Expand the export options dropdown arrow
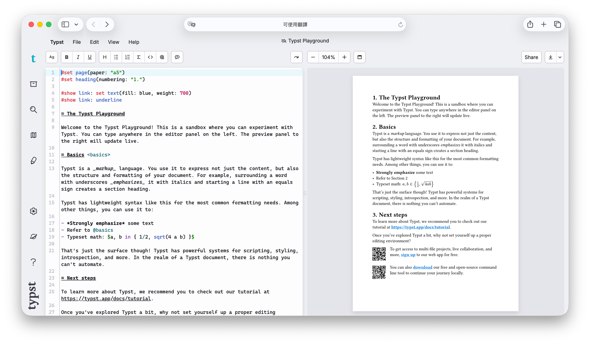 tap(560, 57)
